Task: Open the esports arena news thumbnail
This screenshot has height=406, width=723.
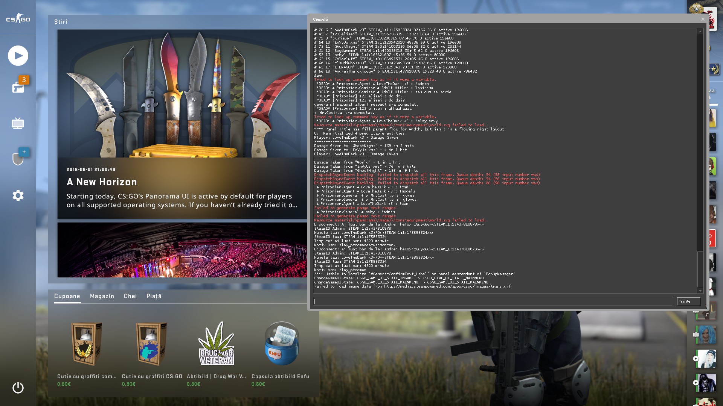Action: (x=182, y=250)
